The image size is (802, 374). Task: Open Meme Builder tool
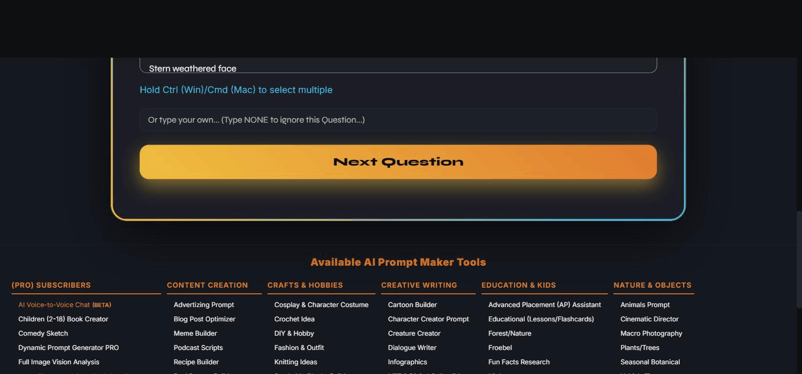195,333
